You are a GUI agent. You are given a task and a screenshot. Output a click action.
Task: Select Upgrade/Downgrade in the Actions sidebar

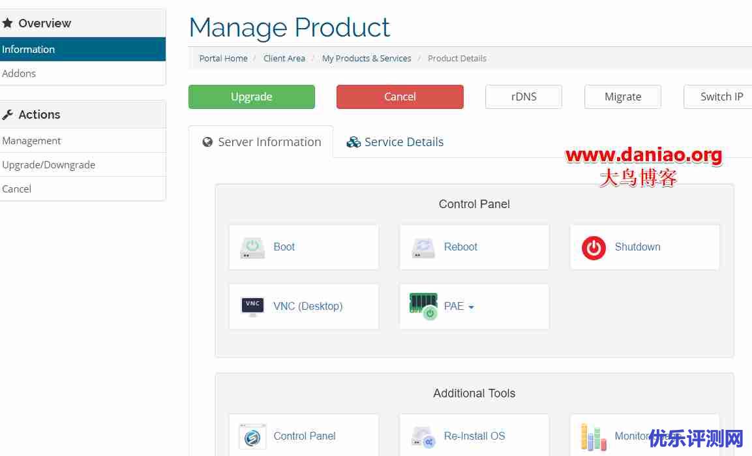[x=49, y=164]
